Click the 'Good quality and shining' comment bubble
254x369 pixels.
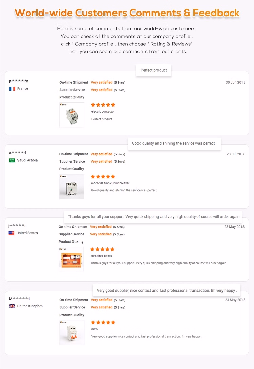pyautogui.click(x=173, y=143)
